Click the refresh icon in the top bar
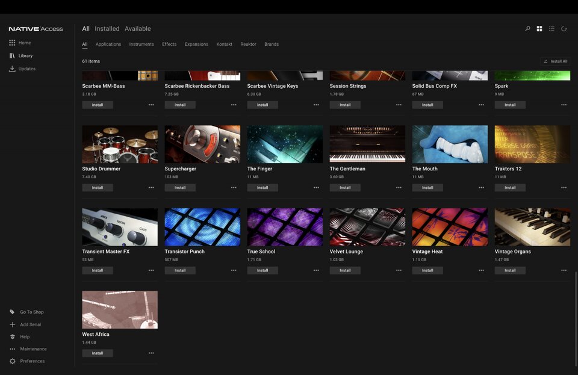Image resolution: width=578 pixels, height=375 pixels. (x=564, y=28)
